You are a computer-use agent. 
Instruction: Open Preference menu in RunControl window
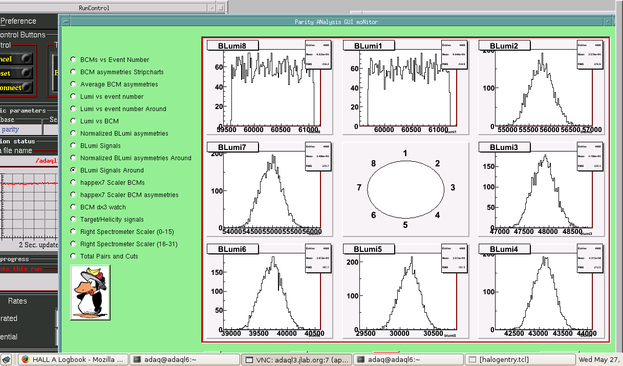[18, 21]
